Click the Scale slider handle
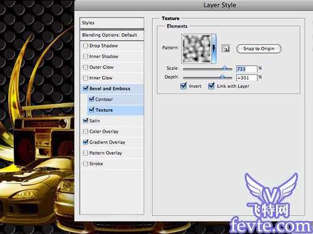This screenshot has width=313, height=234. click(x=225, y=68)
